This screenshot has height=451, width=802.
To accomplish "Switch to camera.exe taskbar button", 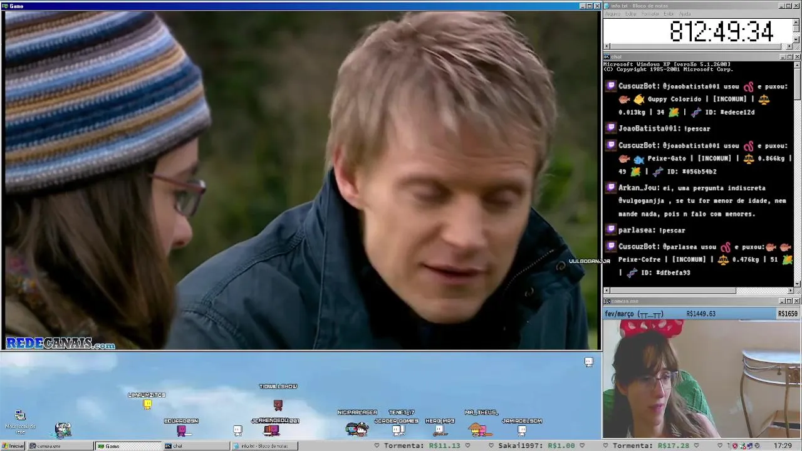I will coord(60,446).
